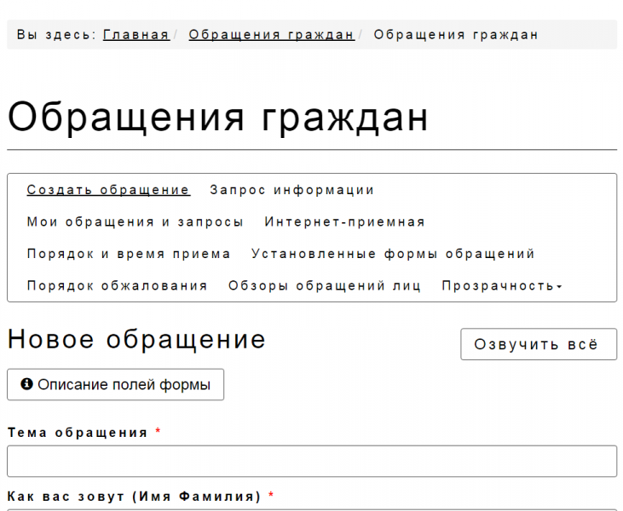Click the info icon beside Описание полей формы
Image resolution: width=623 pixels, height=511 pixels.
26,385
